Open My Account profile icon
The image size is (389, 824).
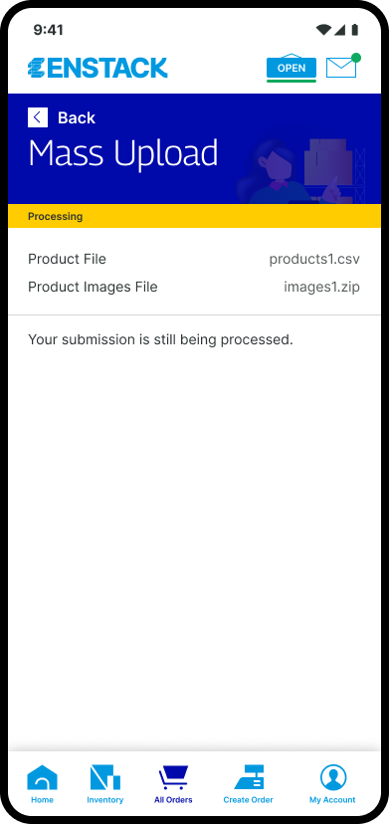[332, 776]
